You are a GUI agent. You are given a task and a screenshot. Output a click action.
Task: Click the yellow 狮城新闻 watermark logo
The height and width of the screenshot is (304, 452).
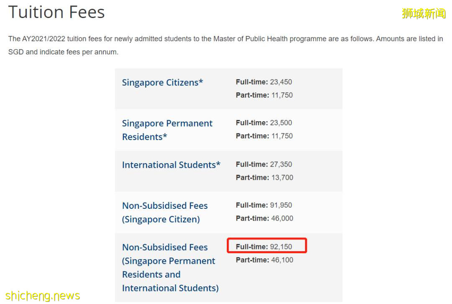[424, 13]
